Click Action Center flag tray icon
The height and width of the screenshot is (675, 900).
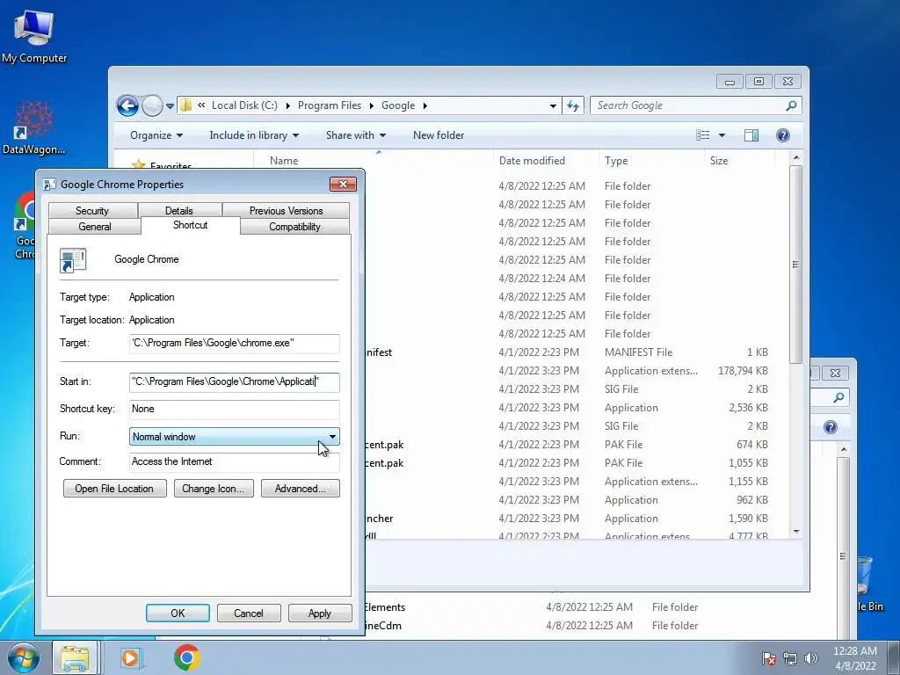pos(769,657)
